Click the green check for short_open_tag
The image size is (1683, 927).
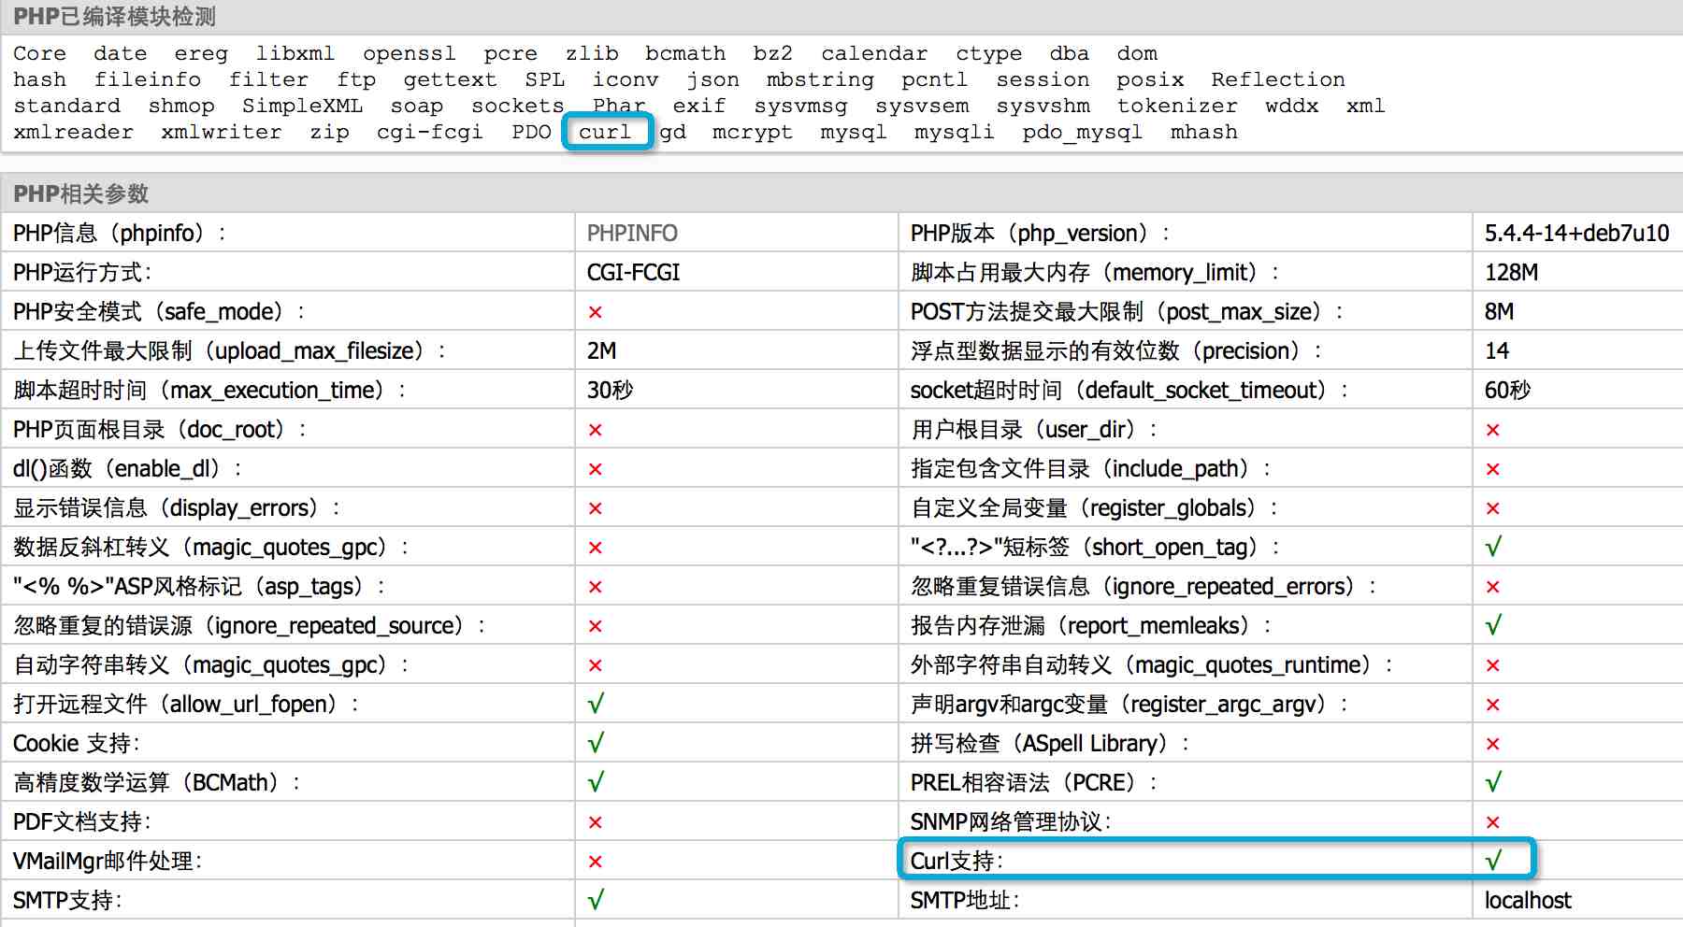1494,547
